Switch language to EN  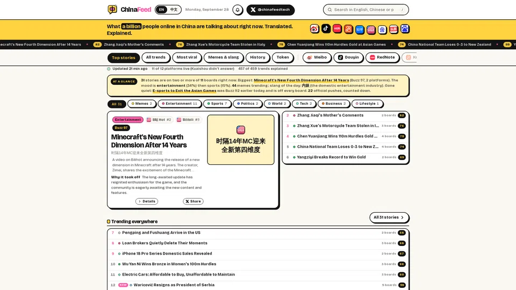click(x=161, y=10)
